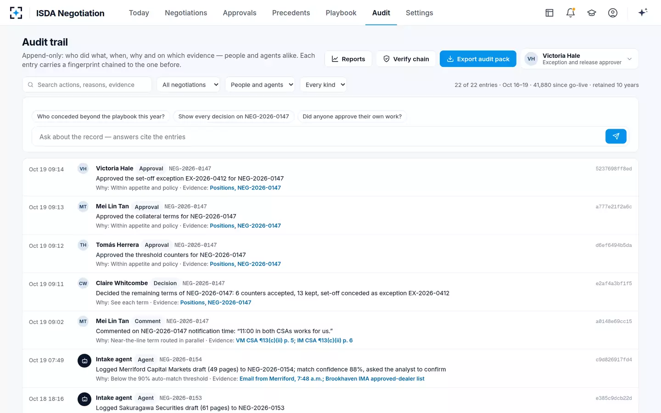The image size is (661, 413).
Task: Open the layout panel icon in header
Action: point(549,13)
